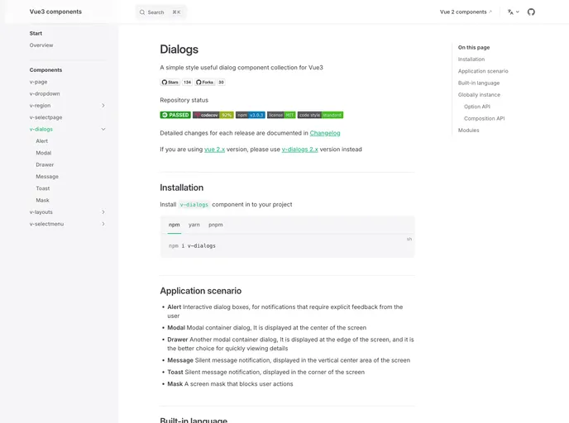The image size is (569, 423).
Task: Open Overview in sidebar
Action: click(x=41, y=45)
